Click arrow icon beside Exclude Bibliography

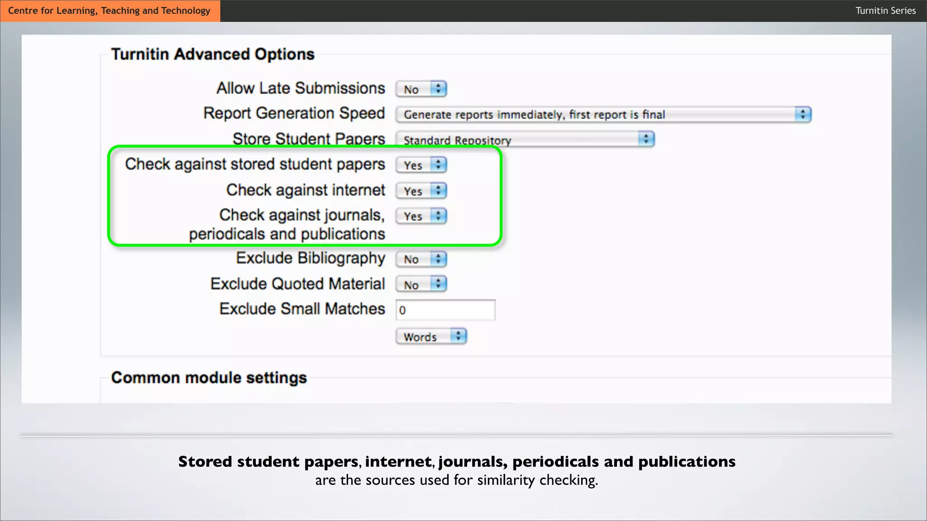pos(438,259)
